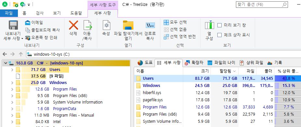Screen dimensions: 301x127
Task: Open the export details dropdown arrow
Action: pos(22,39)
